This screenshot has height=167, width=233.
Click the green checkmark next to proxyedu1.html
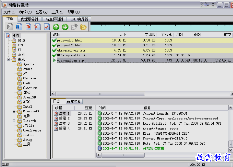[54, 40]
